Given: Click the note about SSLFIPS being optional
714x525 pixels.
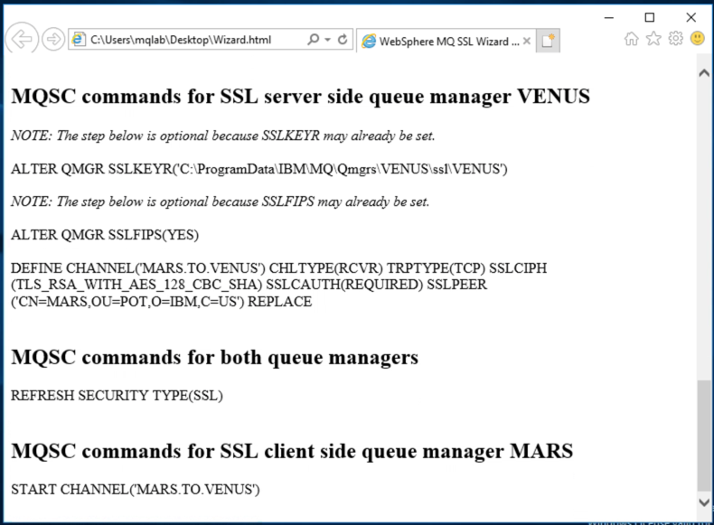Looking at the screenshot, I should [x=220, y=202].
